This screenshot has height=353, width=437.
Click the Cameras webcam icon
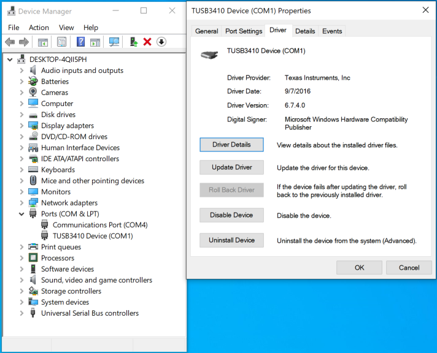pyautogui.click(x=33, y=92)
